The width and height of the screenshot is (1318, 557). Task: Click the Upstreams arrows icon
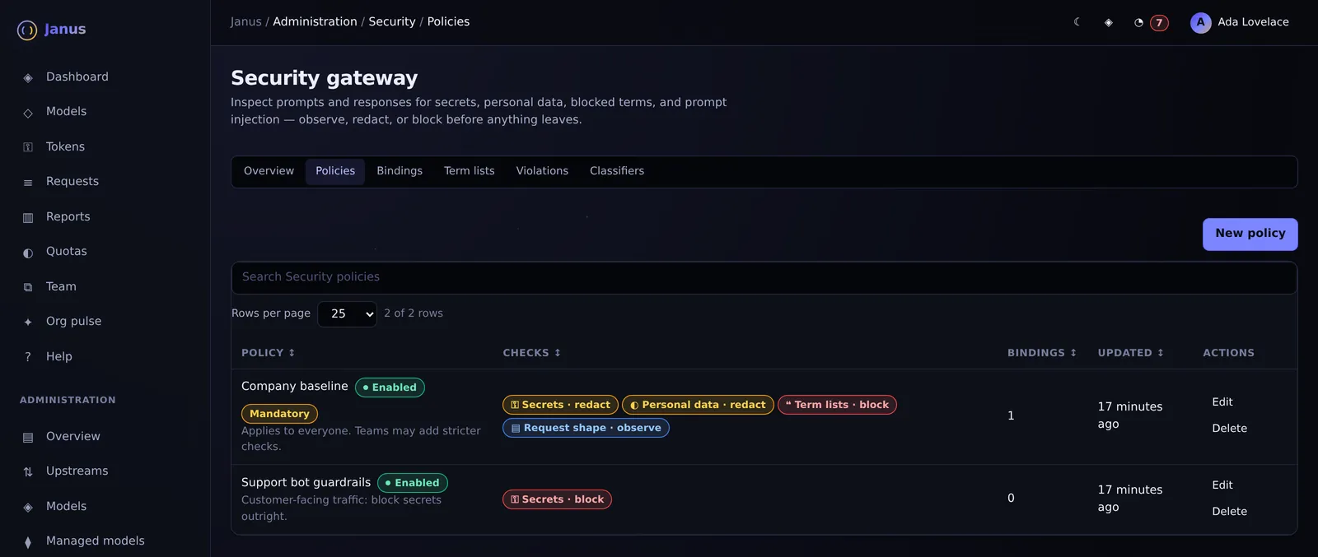click(x=28, y=472)
